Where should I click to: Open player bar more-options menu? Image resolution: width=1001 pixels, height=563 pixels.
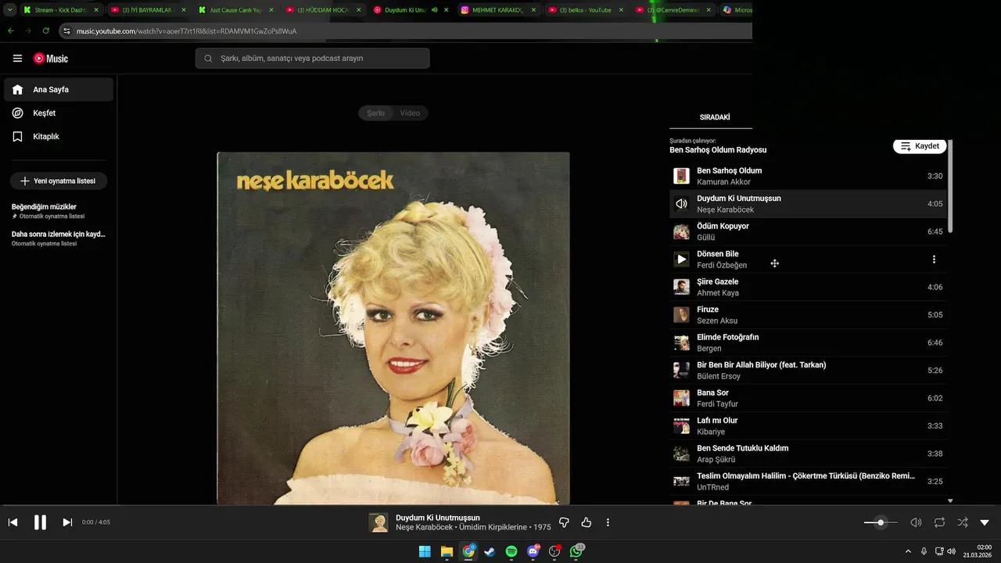[608, 522]
